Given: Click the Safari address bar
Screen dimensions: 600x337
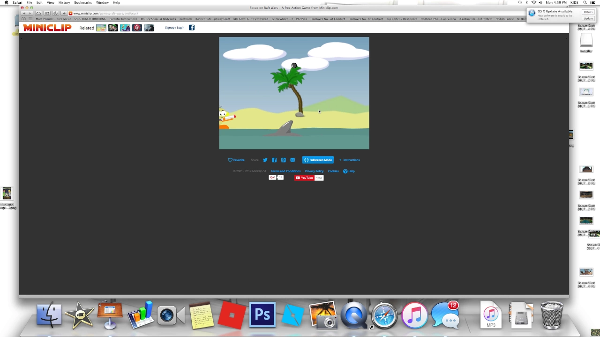Looking at the screenshot, I should pos(300,13).
